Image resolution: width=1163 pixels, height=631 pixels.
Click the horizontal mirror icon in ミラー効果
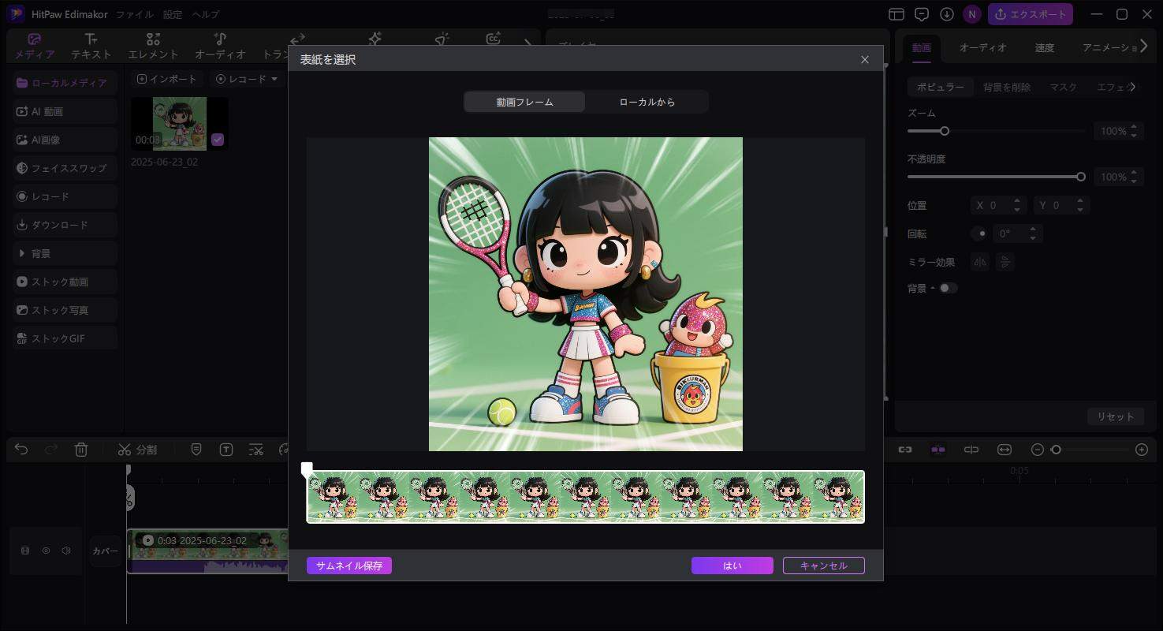coord(979,261)
